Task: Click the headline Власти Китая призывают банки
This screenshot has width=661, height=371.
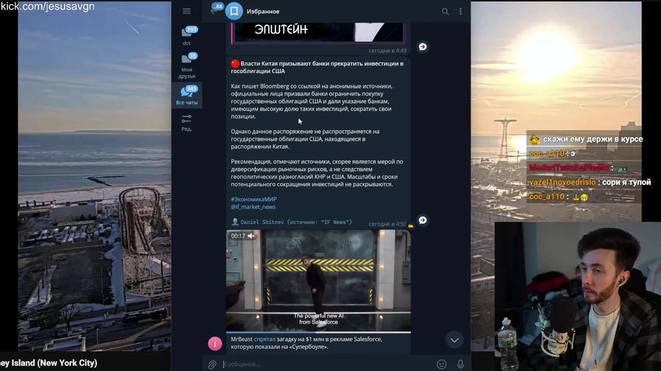Action: point(317,67)
